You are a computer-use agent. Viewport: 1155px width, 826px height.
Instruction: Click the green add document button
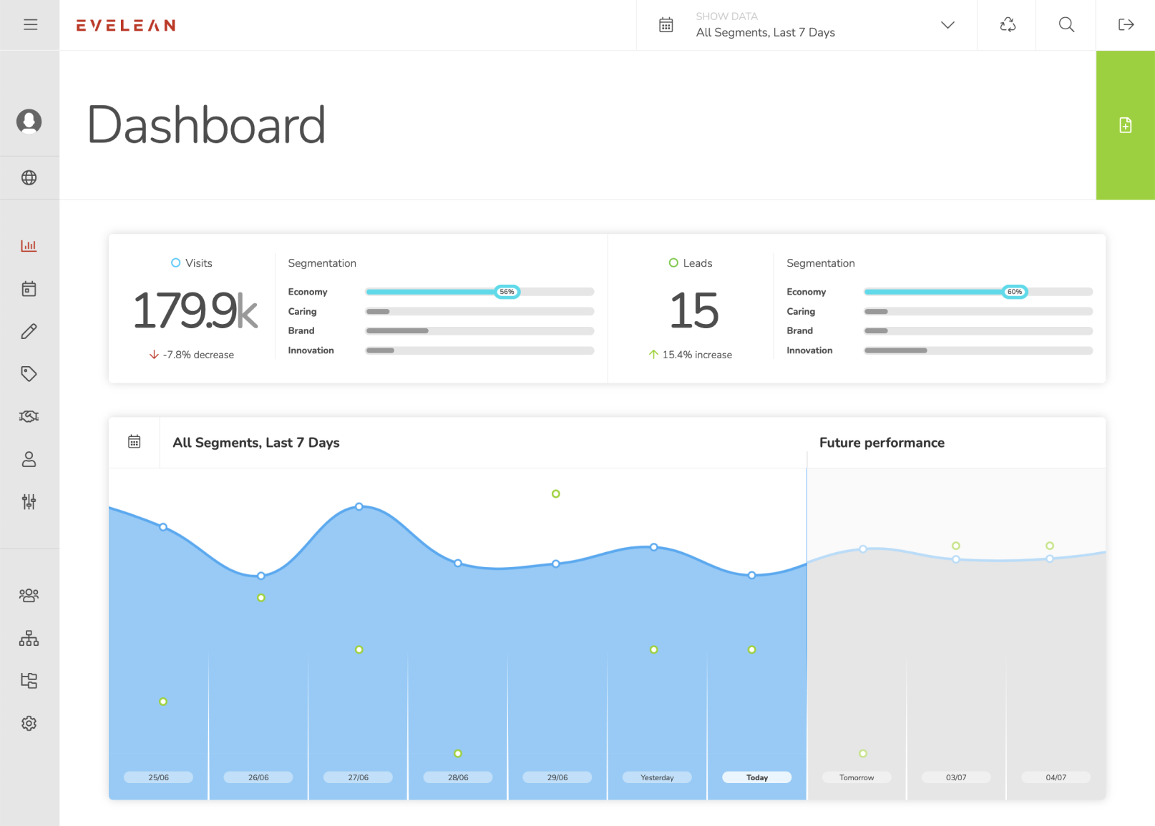click(x=1126, y=125)
